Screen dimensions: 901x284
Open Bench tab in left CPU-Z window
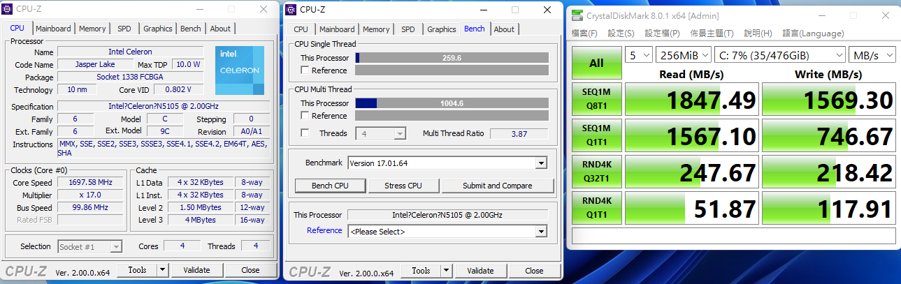tap(191, 29)
